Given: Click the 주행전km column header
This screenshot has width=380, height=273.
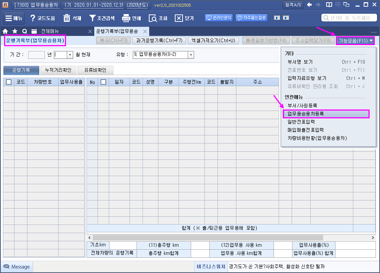Looking at the screenshot, I should pos(192,82).
